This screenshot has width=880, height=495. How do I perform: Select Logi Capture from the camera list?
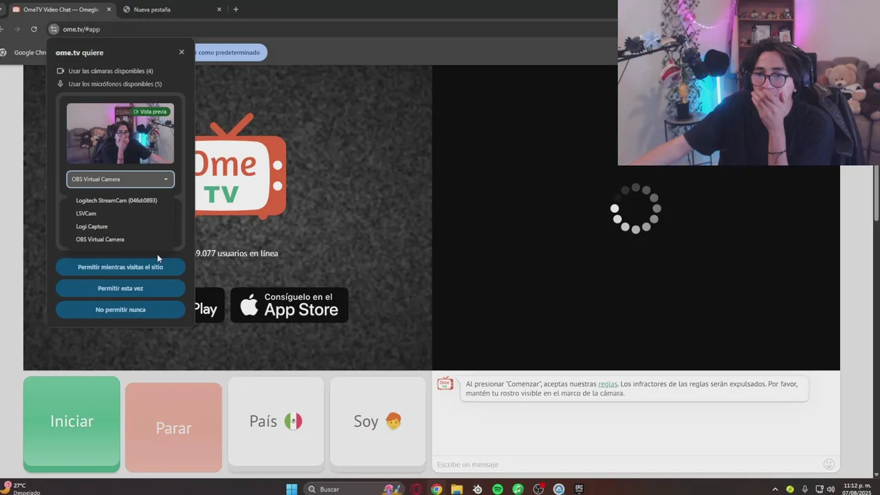91,226
